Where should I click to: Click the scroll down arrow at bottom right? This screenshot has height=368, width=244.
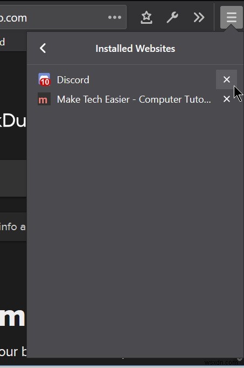pos(240,359)
